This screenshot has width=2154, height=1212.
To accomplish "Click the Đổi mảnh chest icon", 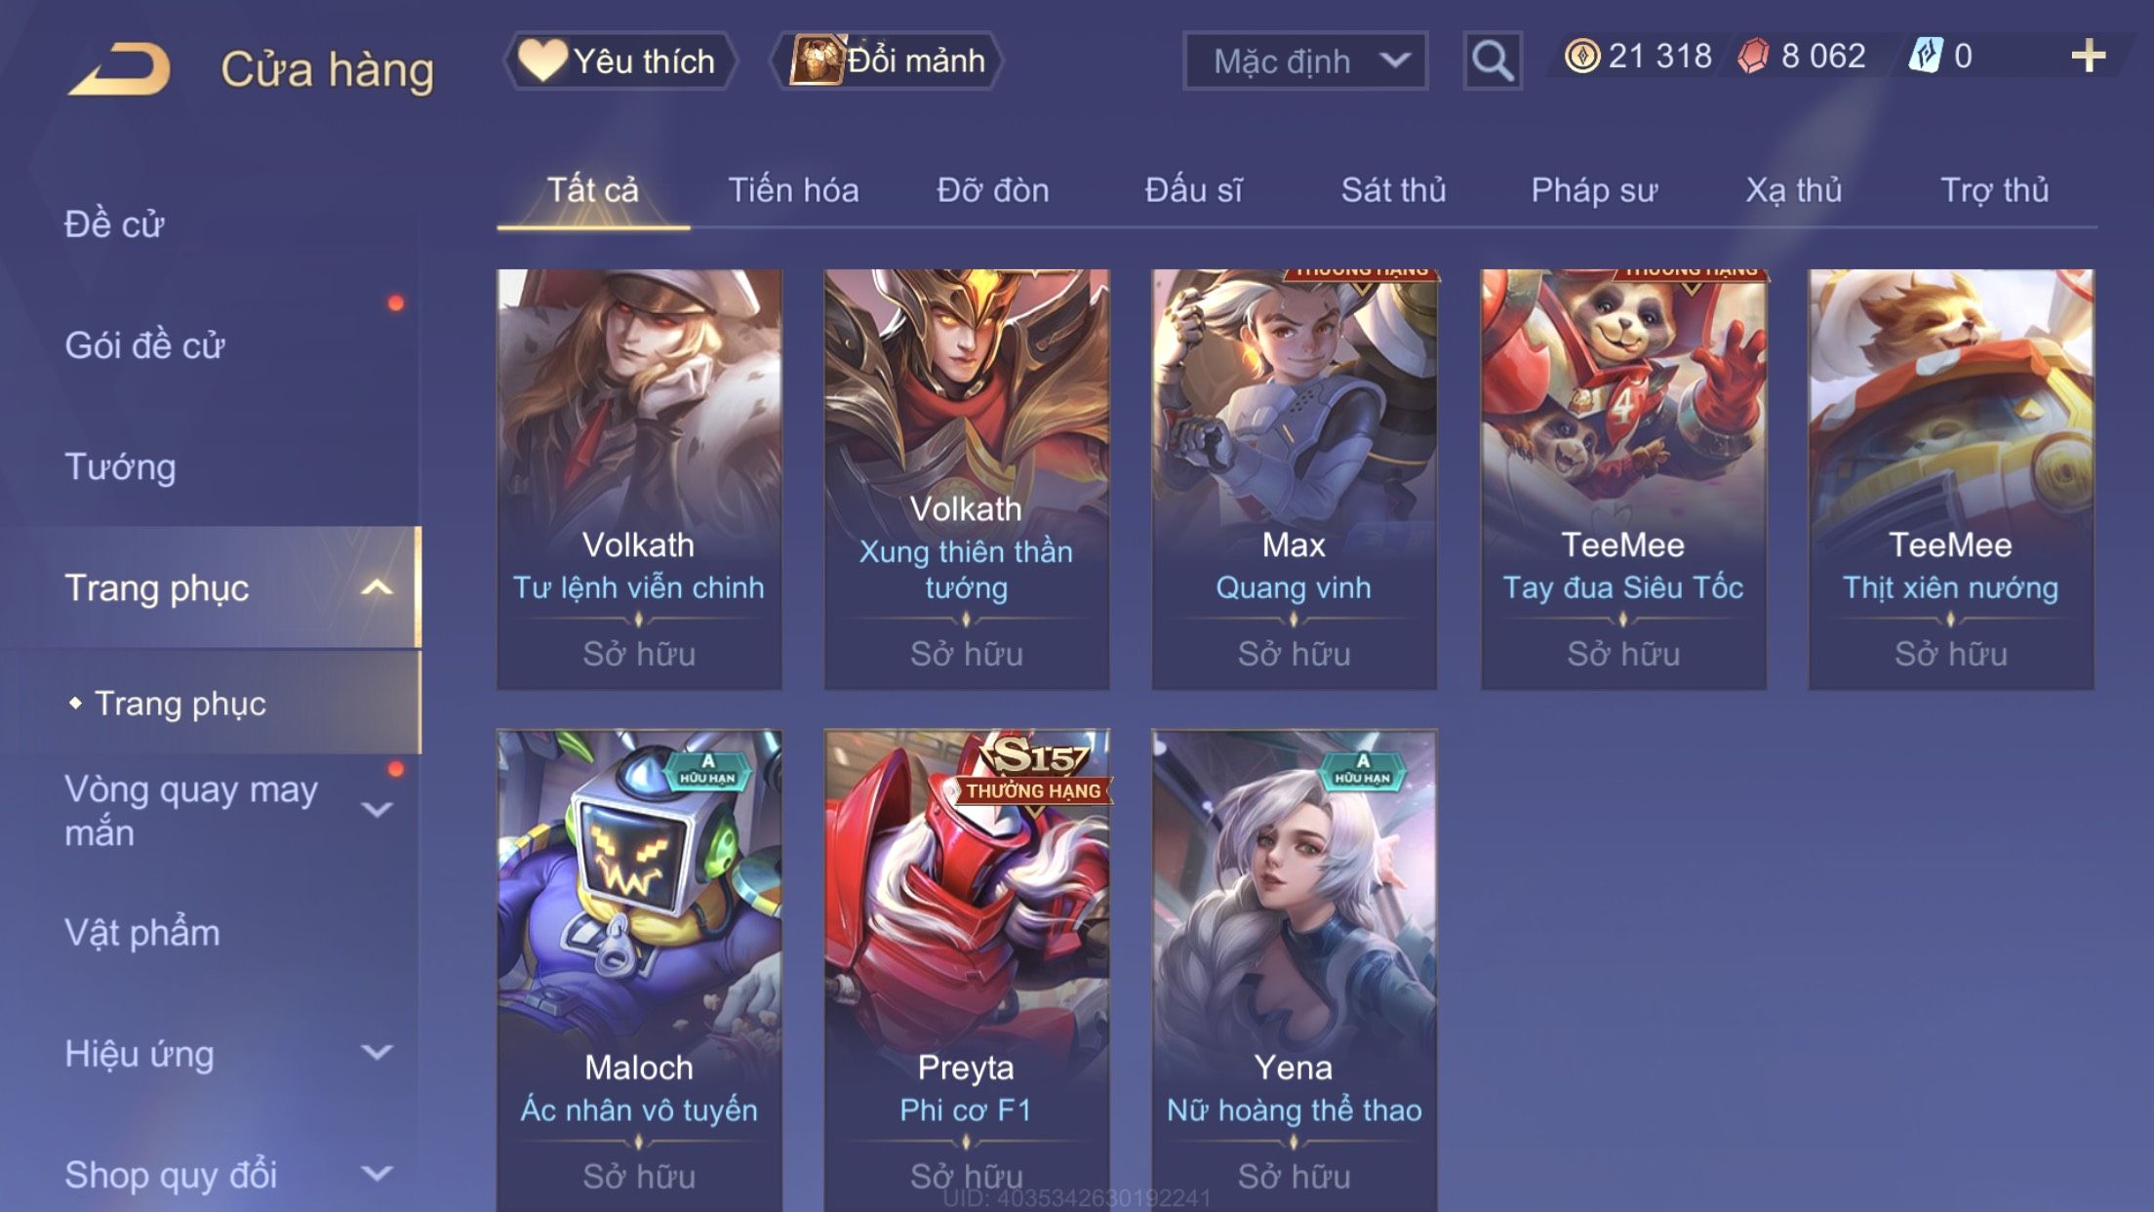I will pyautogui.click(x=816, y=60).
